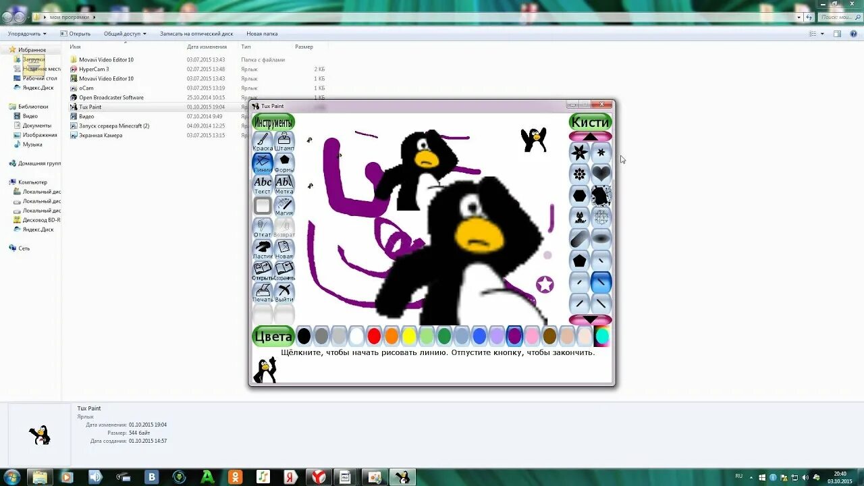The height and width of the screenshot is (486, 864).
Task: Expand the address bar history dropdown
Action: [x=799, y=17]
